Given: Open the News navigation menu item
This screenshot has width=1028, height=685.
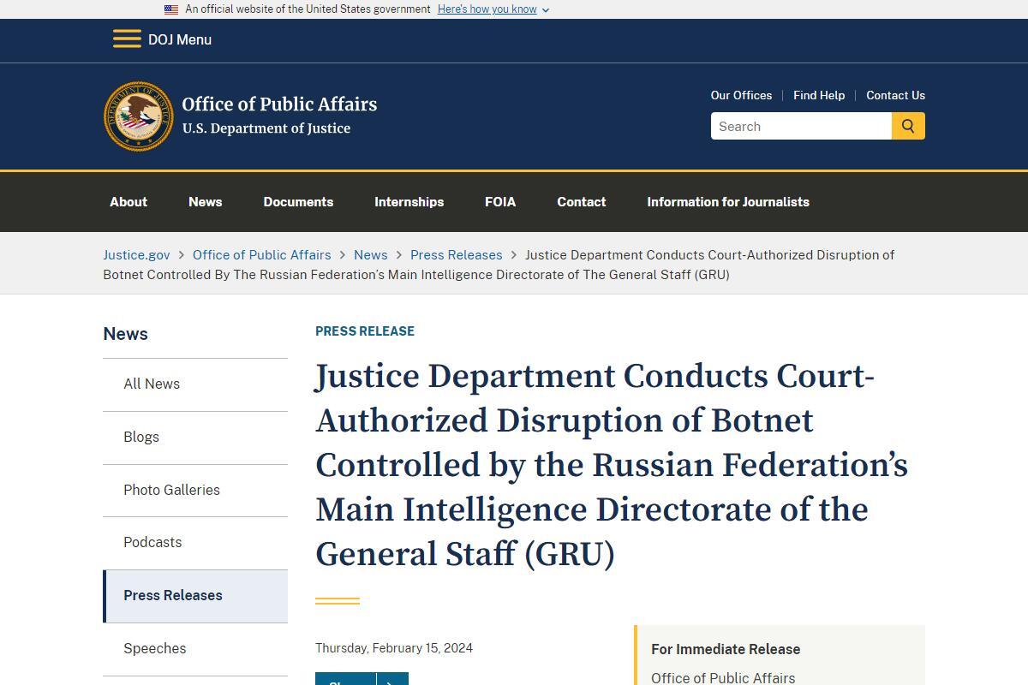Looking at the screenshot, I should (x=206, y=202).
